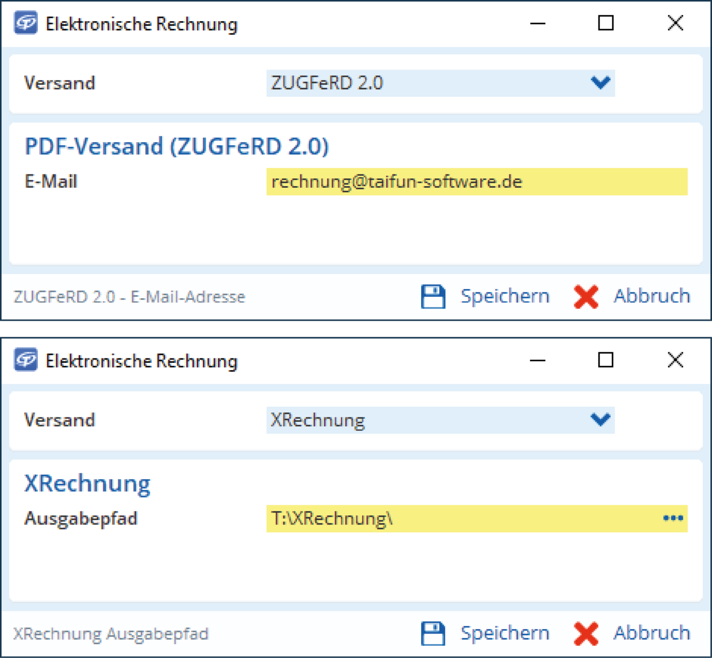Image resolution: width=712 pixels, height=658 pixels.
Task: Minimize the ZUGFeRD Elektronische Rechnung window
Action: [537, 23]
